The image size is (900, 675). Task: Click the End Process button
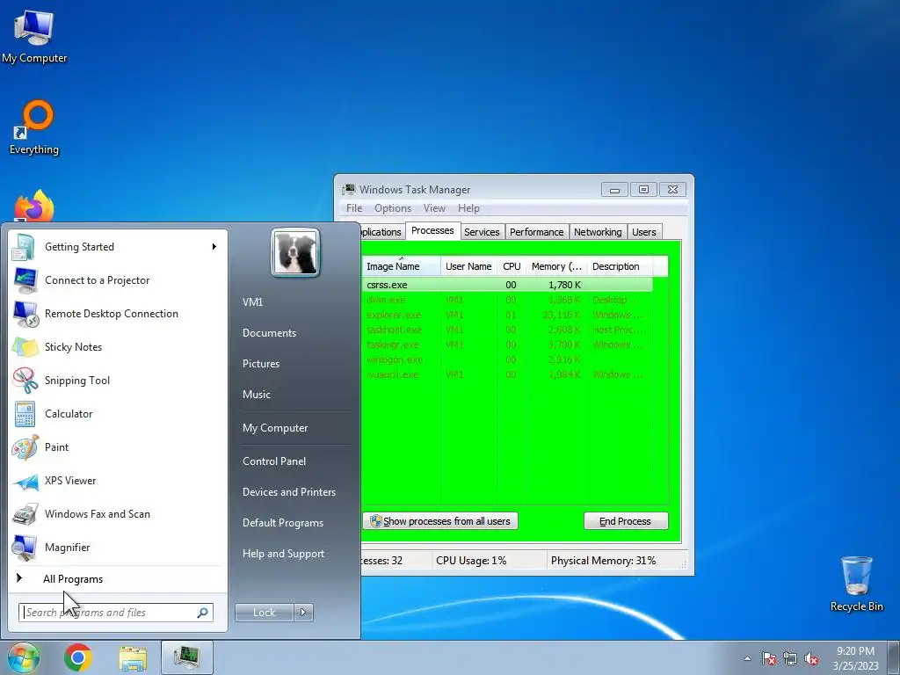click(x=626, y=521)
